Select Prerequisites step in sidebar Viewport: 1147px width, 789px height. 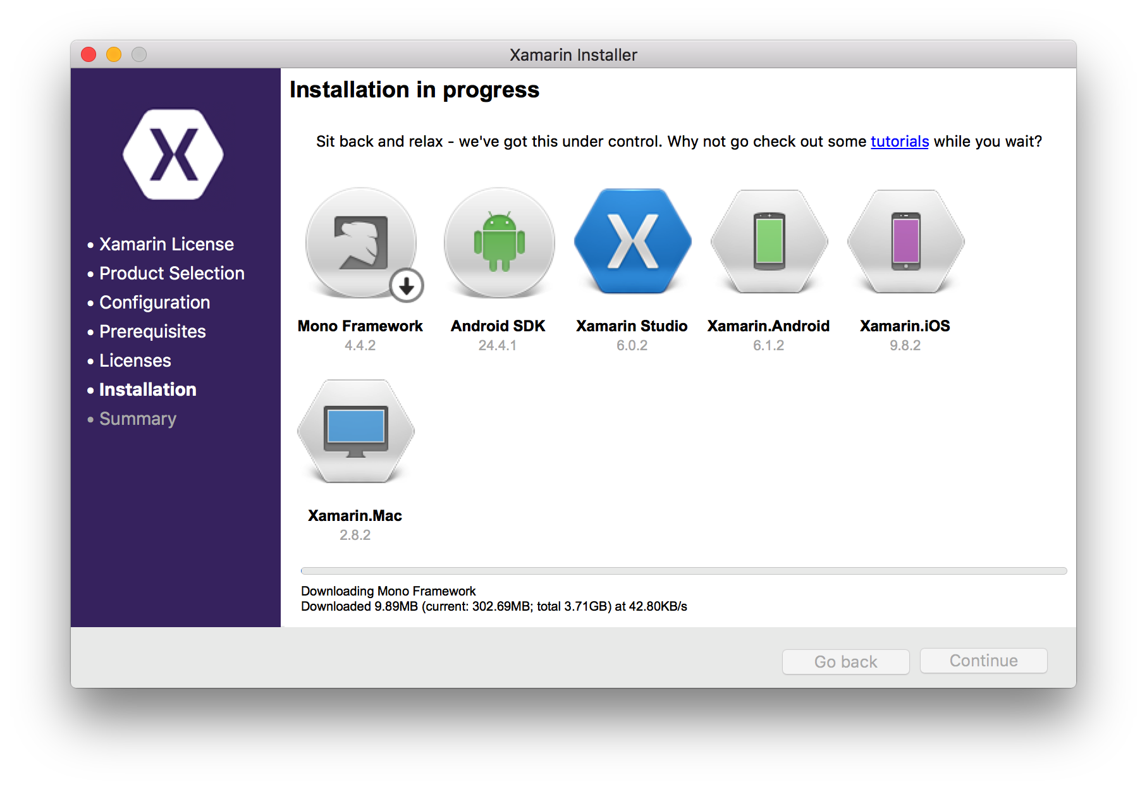(152, 331)
